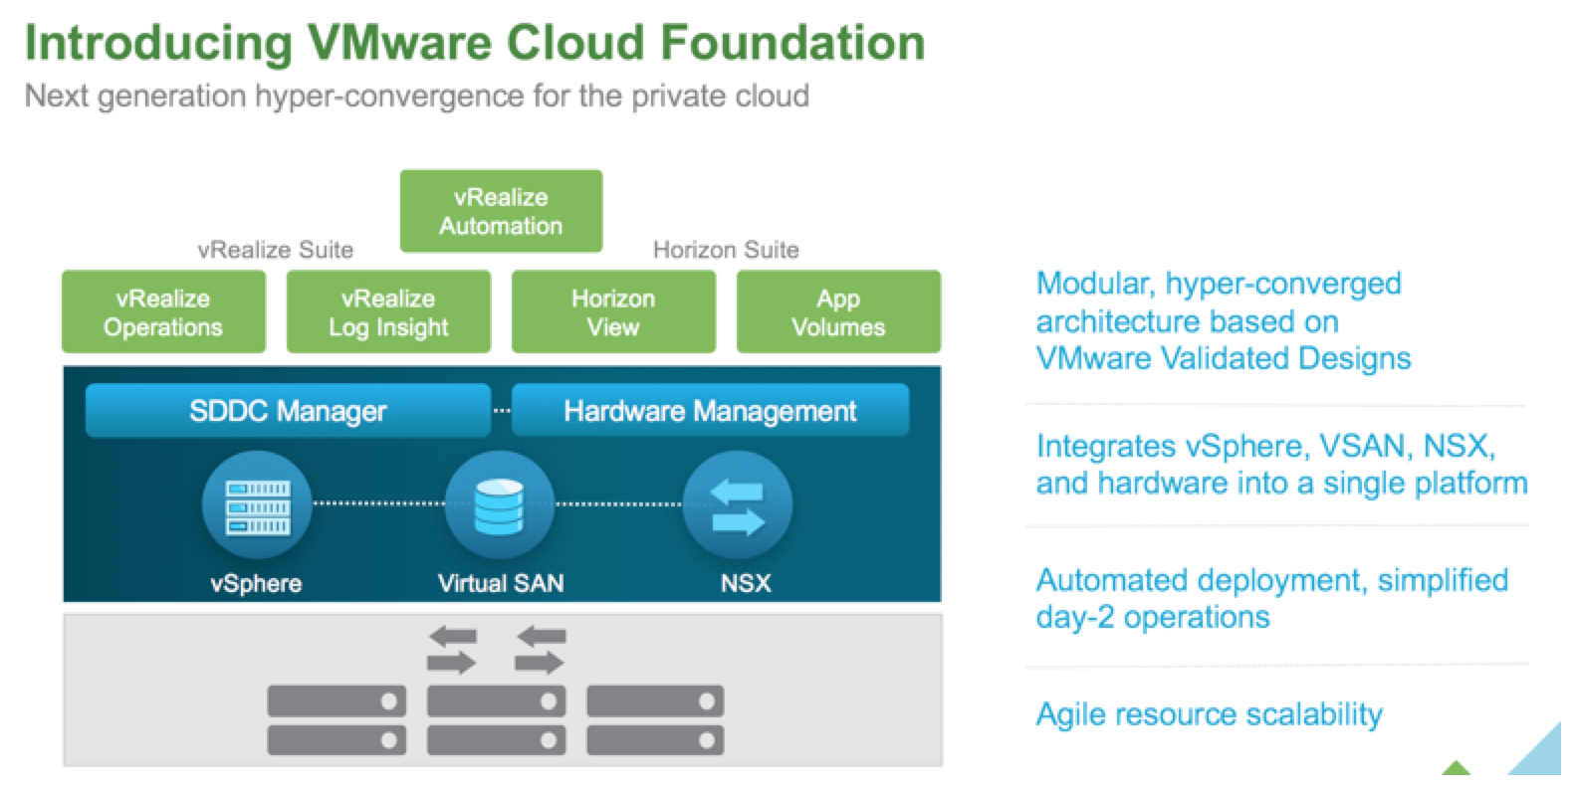The width and height of the screenshot is (1577, 792).
Task: Click the NSX label text
Action: 746,583
